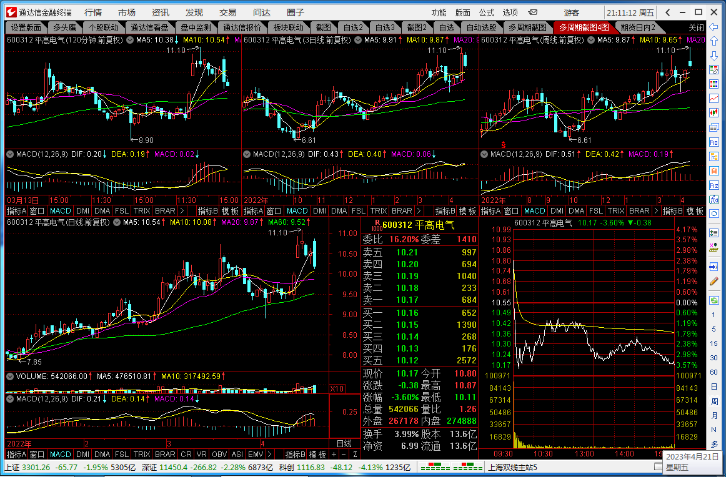Click the 关闭 button at tab bar end

pos(696,27)
